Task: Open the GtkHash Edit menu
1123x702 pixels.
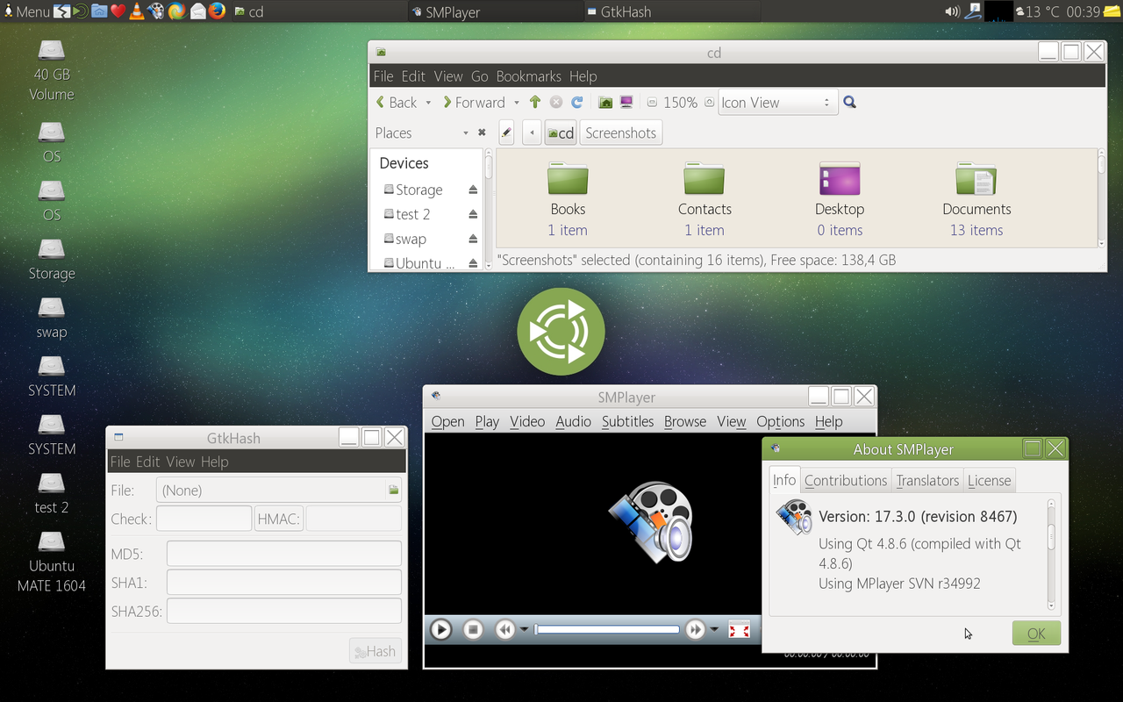Action: pyautogui.click(x=147, y=462)
